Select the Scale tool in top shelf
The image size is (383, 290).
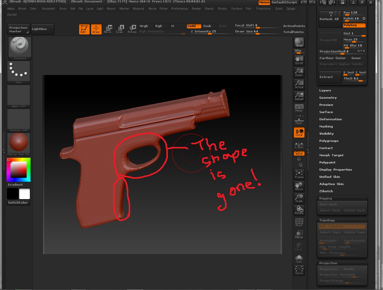click(120, 29)
